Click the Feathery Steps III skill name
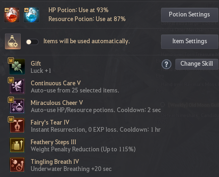Viewport: 219px width, 177px height. pyautogui.click(x=53, y=142)
